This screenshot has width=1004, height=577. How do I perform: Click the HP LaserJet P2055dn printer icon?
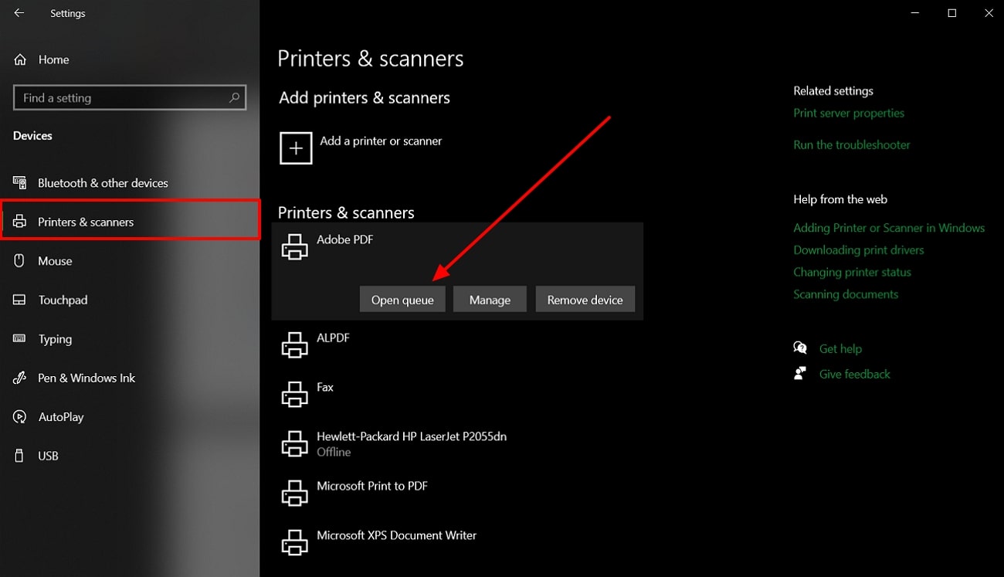(294, 444)
